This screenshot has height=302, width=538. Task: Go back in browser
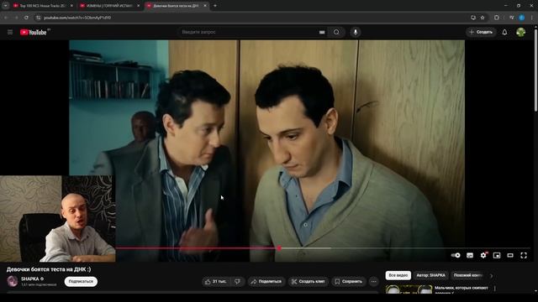[x=6, y=18]
